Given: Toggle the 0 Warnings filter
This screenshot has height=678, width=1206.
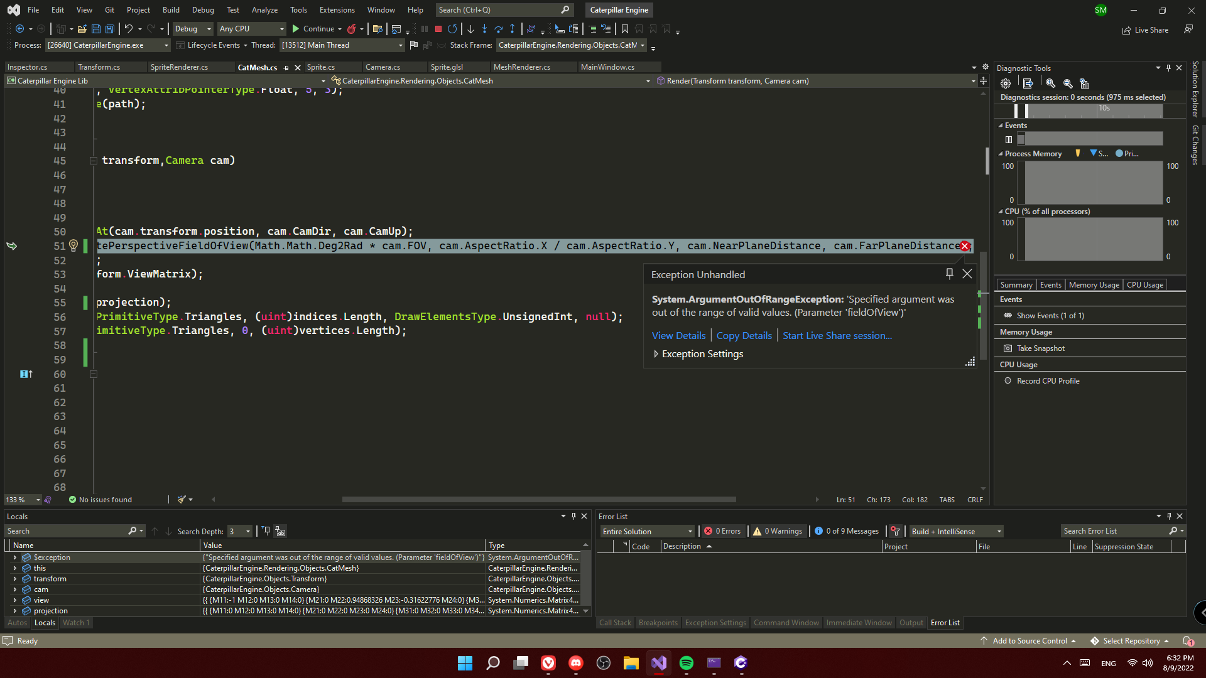Looking at the screenshot, I should point(778,530).
